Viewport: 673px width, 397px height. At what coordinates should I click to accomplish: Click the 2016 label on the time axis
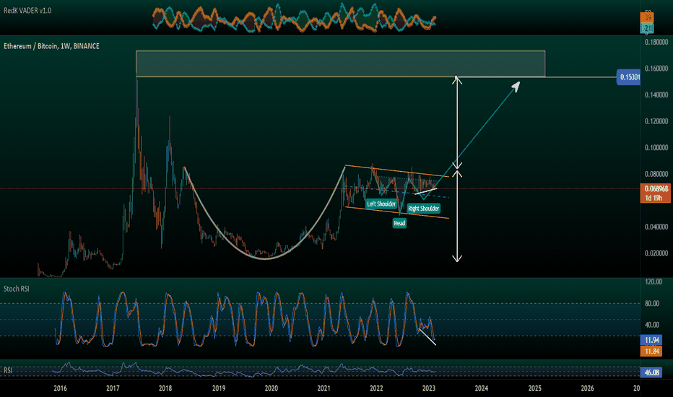pyautogui.click(x=60, y=388)
